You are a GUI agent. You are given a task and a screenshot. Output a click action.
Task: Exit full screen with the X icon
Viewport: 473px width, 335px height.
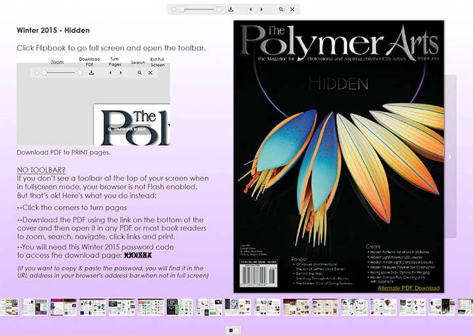coord(292,9)
